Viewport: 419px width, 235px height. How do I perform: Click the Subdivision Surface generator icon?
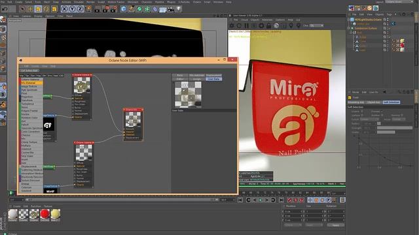[139, 9]
